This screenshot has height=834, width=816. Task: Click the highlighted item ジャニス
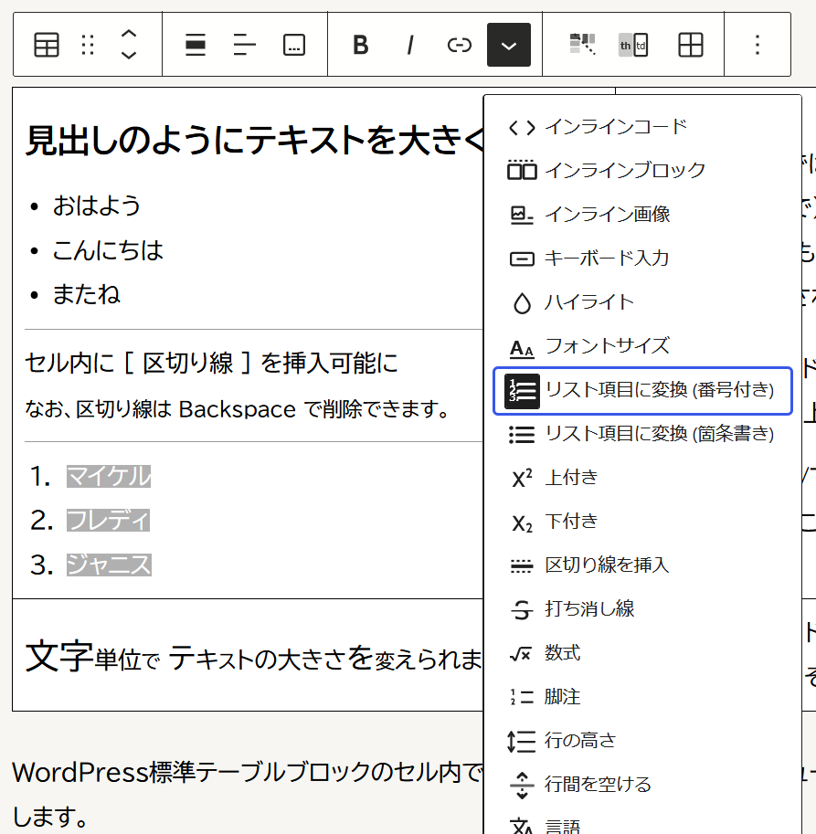pyautogui.click(x=109, y=565)
